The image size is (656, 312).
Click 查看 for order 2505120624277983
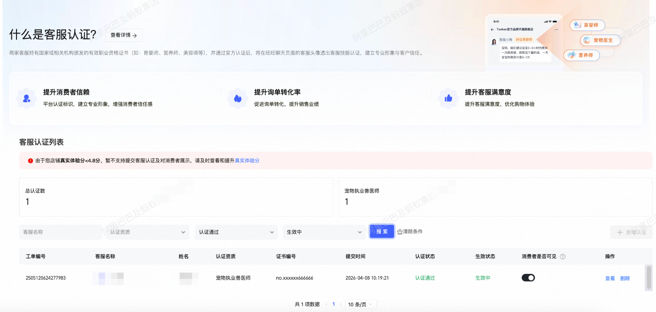pos(610,278)
